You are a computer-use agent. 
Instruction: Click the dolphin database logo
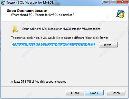[x=121, y=14]
